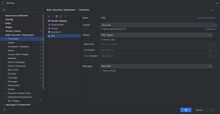Expand the Build Tools node
Image resolution: width=220 pixels, height=114 pixels.
[x=6, y=70]
